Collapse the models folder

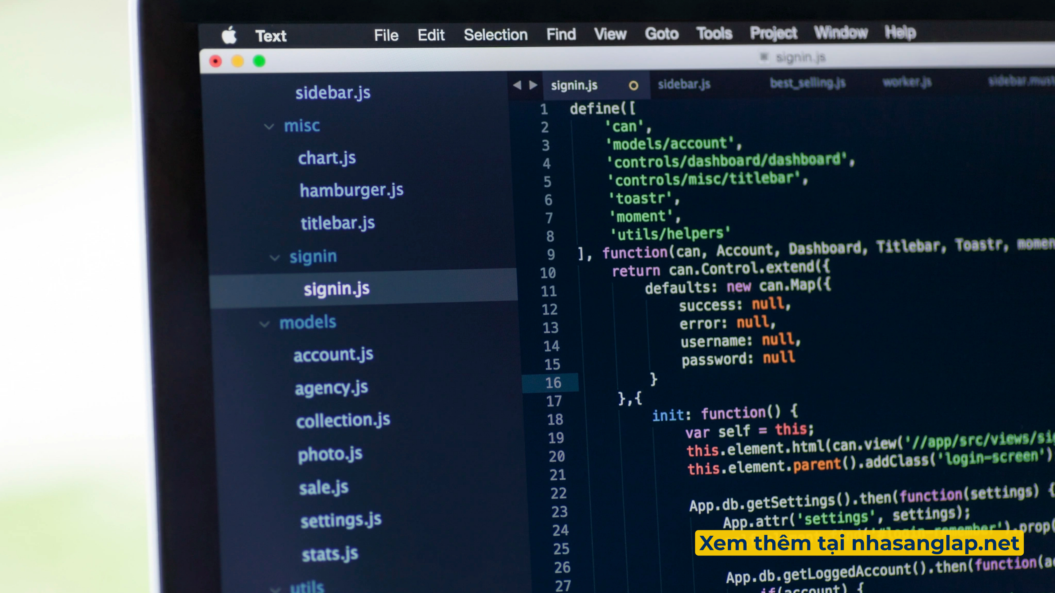tap(265, 324)
